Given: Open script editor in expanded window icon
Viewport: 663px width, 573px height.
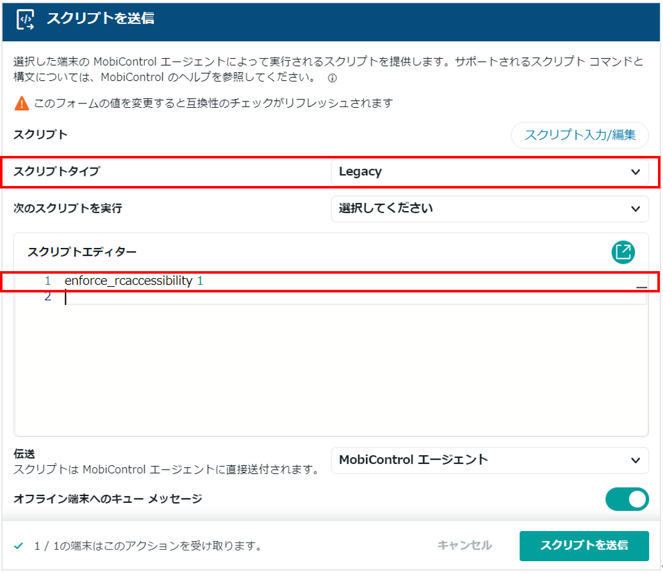Looking at the screenshot, I should pos(623,252).
